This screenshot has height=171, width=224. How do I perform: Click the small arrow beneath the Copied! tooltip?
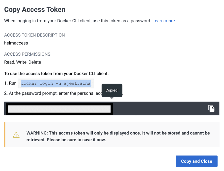pos(112,98)
